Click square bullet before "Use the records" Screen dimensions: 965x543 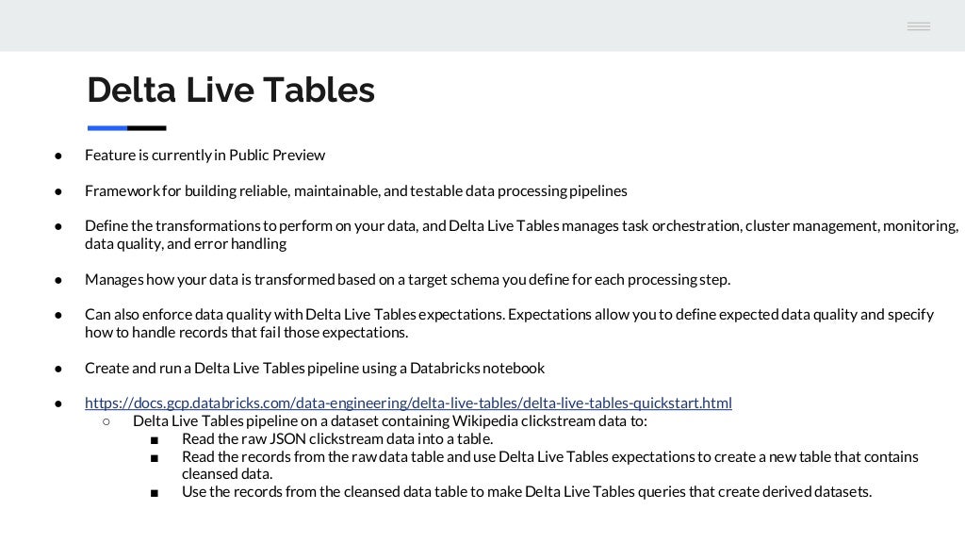pyautogui.click(x=155, y=493)
